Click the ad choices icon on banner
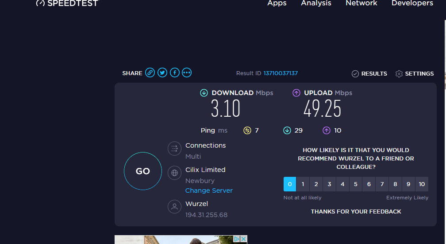The height and width of the screenshot is (244, 446). [237, 239]
